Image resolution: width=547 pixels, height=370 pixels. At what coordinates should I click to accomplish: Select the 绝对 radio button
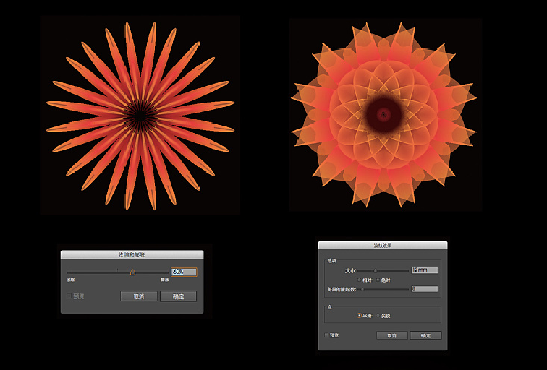coord(377,280)
